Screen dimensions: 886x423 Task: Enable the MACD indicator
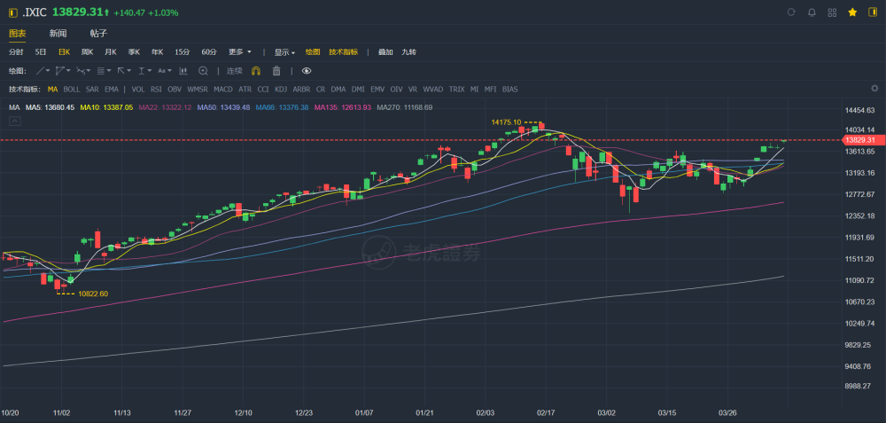[x=223, y=89]
